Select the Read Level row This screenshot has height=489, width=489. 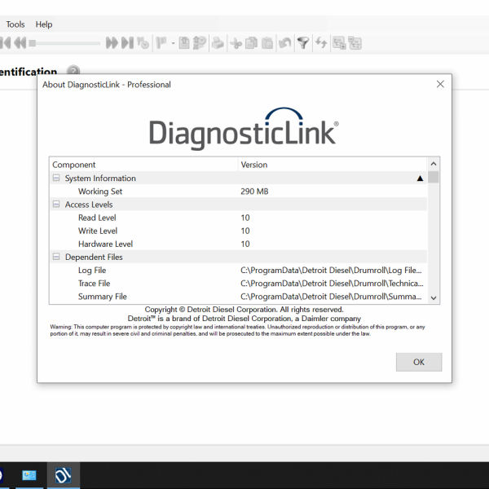pos(238,218)
